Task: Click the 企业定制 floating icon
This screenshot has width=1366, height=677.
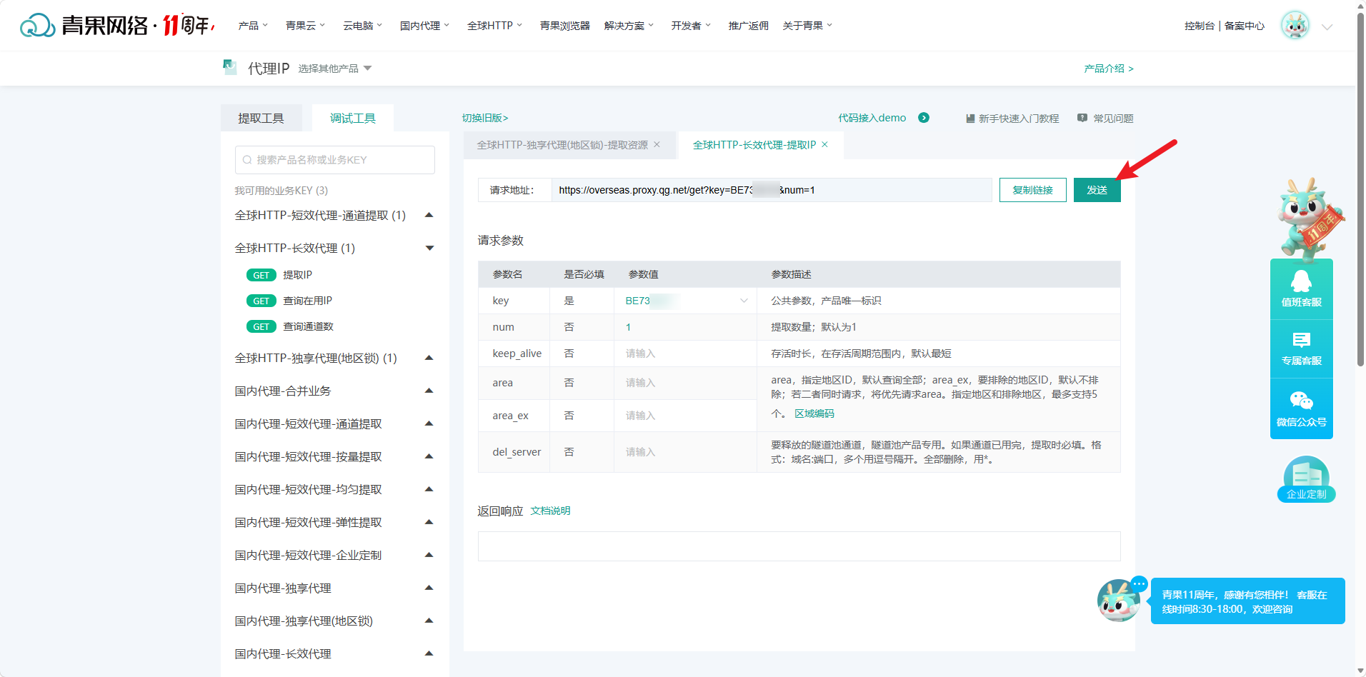Action: pos(1307,479)
